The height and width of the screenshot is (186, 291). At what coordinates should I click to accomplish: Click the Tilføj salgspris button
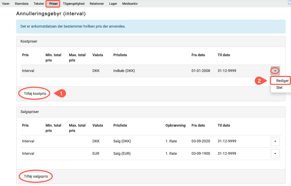36,176
